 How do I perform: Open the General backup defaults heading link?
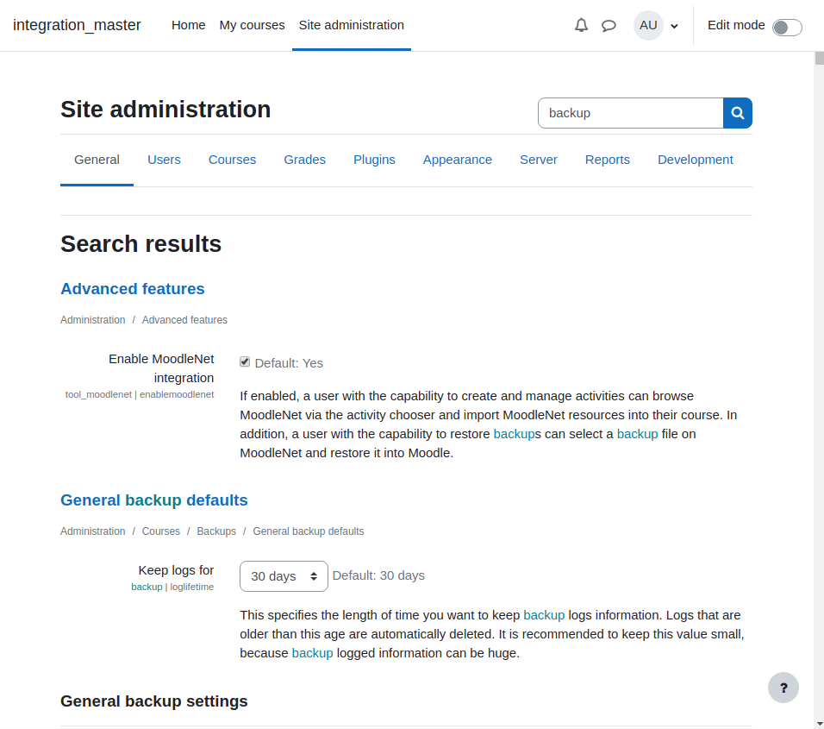pos(154,500)
